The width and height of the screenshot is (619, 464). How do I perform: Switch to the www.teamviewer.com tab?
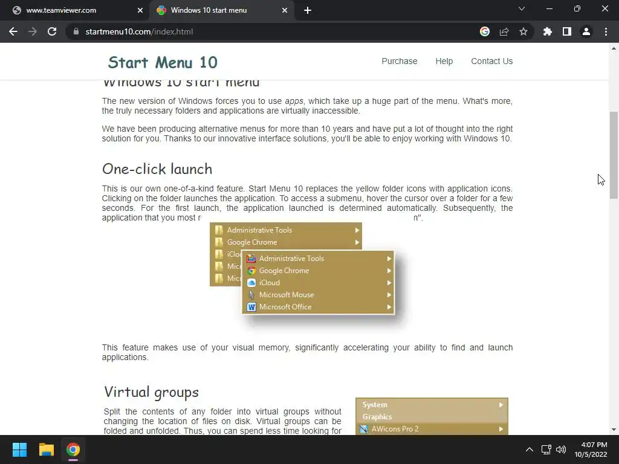[x=74, y=10]
